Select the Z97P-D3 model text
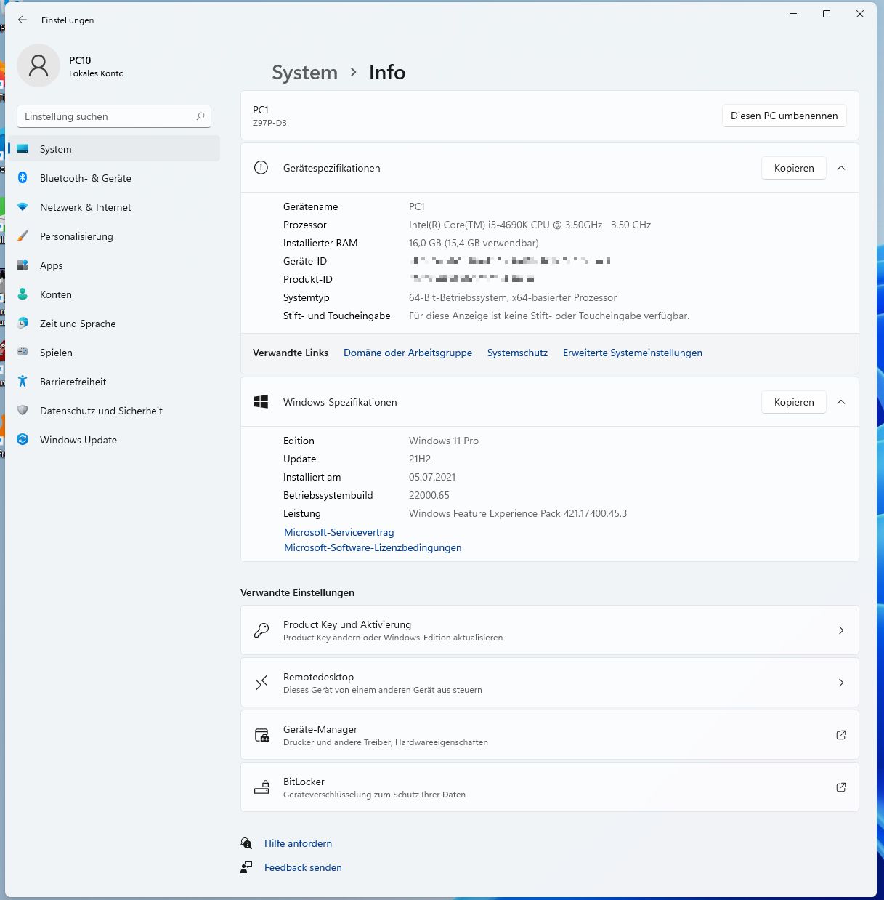The image size is (884, 900). [269, 123]
